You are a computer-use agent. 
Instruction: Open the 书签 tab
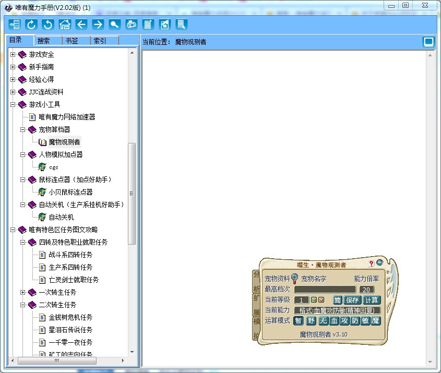coord(71,41)
